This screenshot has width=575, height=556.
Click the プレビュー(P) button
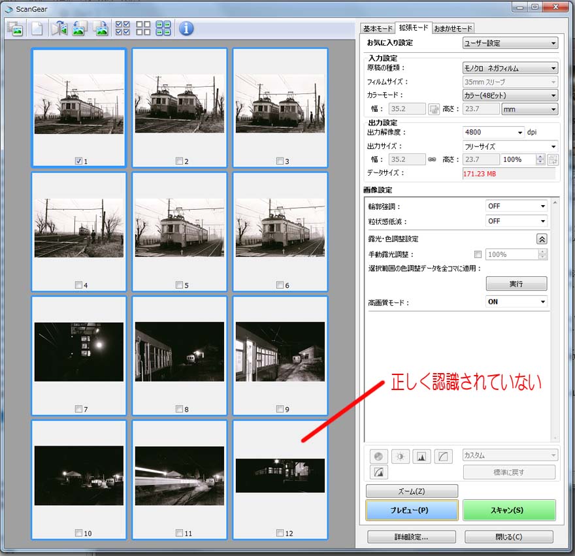coord(412,510)
